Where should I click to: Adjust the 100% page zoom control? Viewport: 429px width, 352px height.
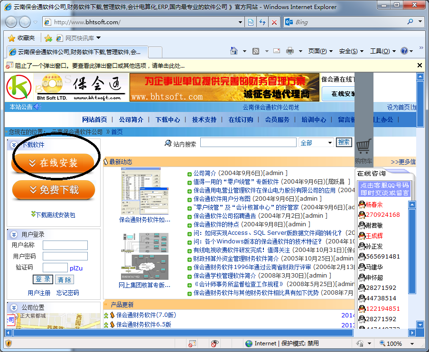[x=395, y=343]
